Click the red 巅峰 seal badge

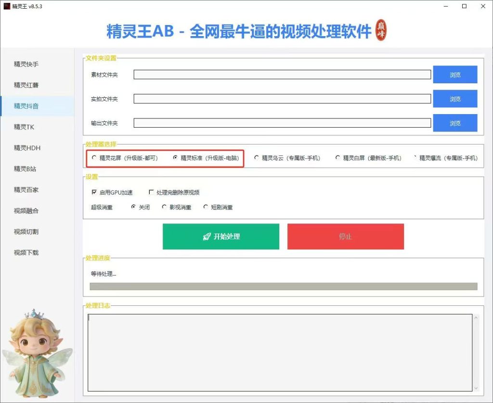click(381, 30)
